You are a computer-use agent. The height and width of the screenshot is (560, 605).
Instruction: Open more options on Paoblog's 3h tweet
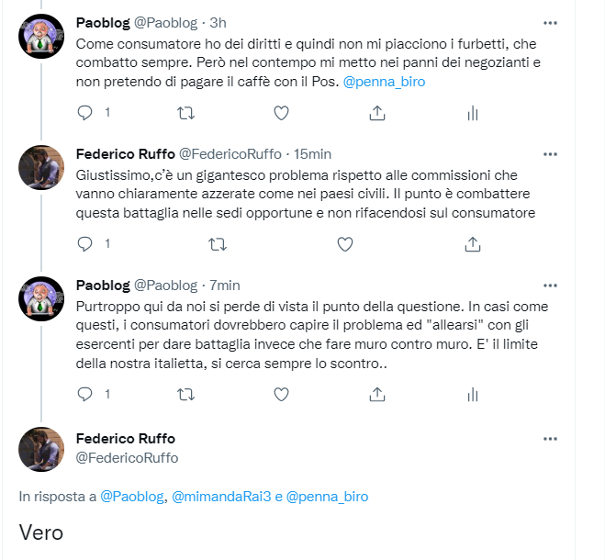pyautogui.click(x=549, y=22)
